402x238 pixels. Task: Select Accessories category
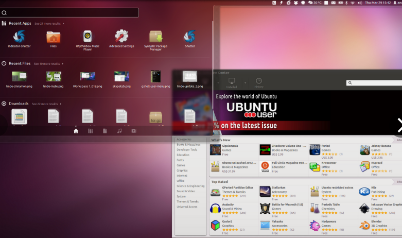pos(184,139)
